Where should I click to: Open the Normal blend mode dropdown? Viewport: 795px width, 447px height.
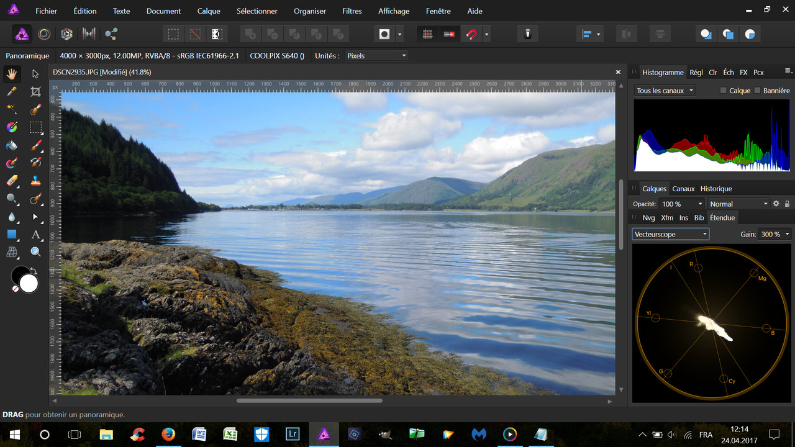point(738,204)
